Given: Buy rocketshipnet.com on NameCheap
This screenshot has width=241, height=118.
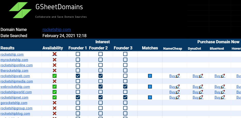Looking at the screenshot, I should pyautogui.click(x=175, y=97).
